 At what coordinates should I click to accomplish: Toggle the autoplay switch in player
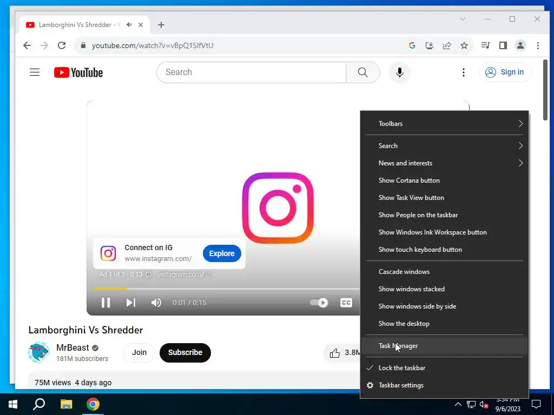point(319,303)
